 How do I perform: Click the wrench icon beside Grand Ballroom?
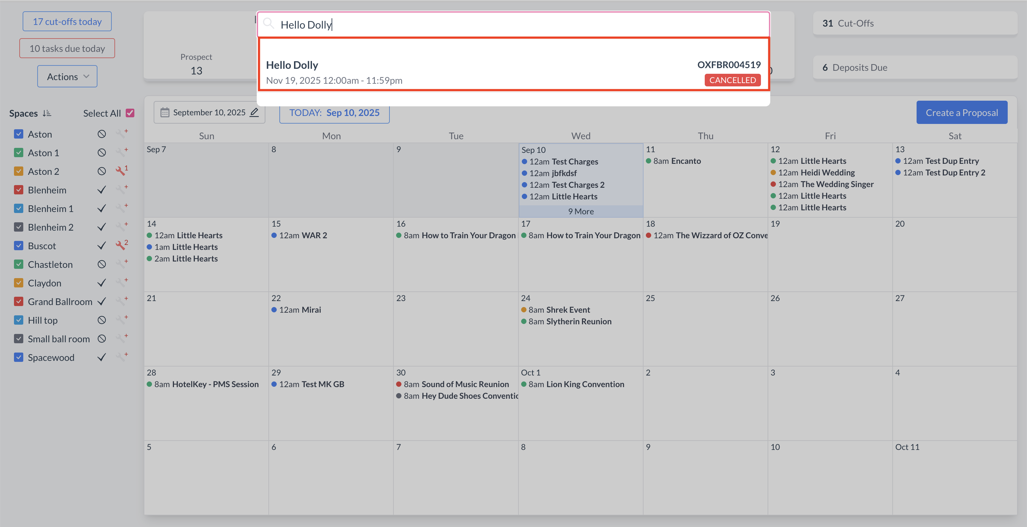121,301
